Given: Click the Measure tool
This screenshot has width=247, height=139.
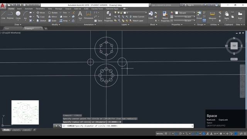Looking at the screenshot, I should tap(212, 15).
